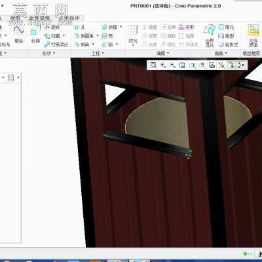This screenshot has width=262, height=262.
Task: Open the Rib (筋) dropdown arrow
Action: [117, 45]
